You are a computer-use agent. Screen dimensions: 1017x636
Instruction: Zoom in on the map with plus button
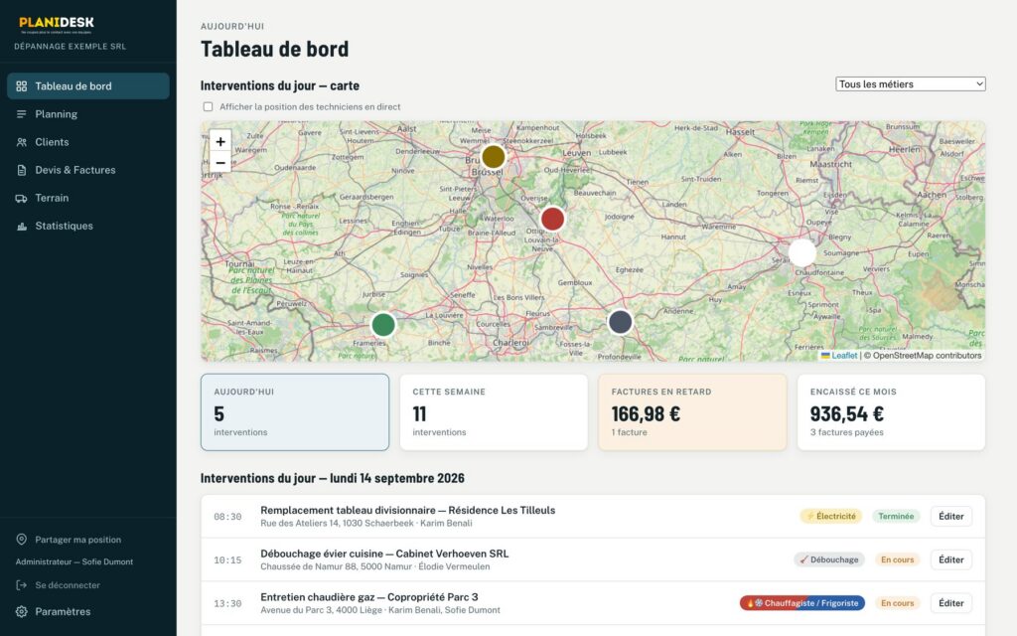[220, 141]
